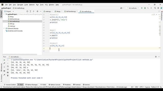Expand all items in Project panel

pos(30,11)
